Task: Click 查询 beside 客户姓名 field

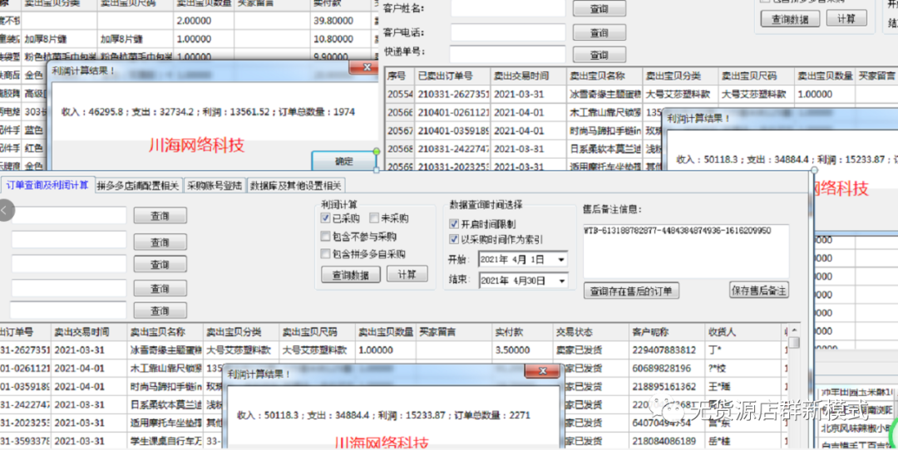Action: 599,9
